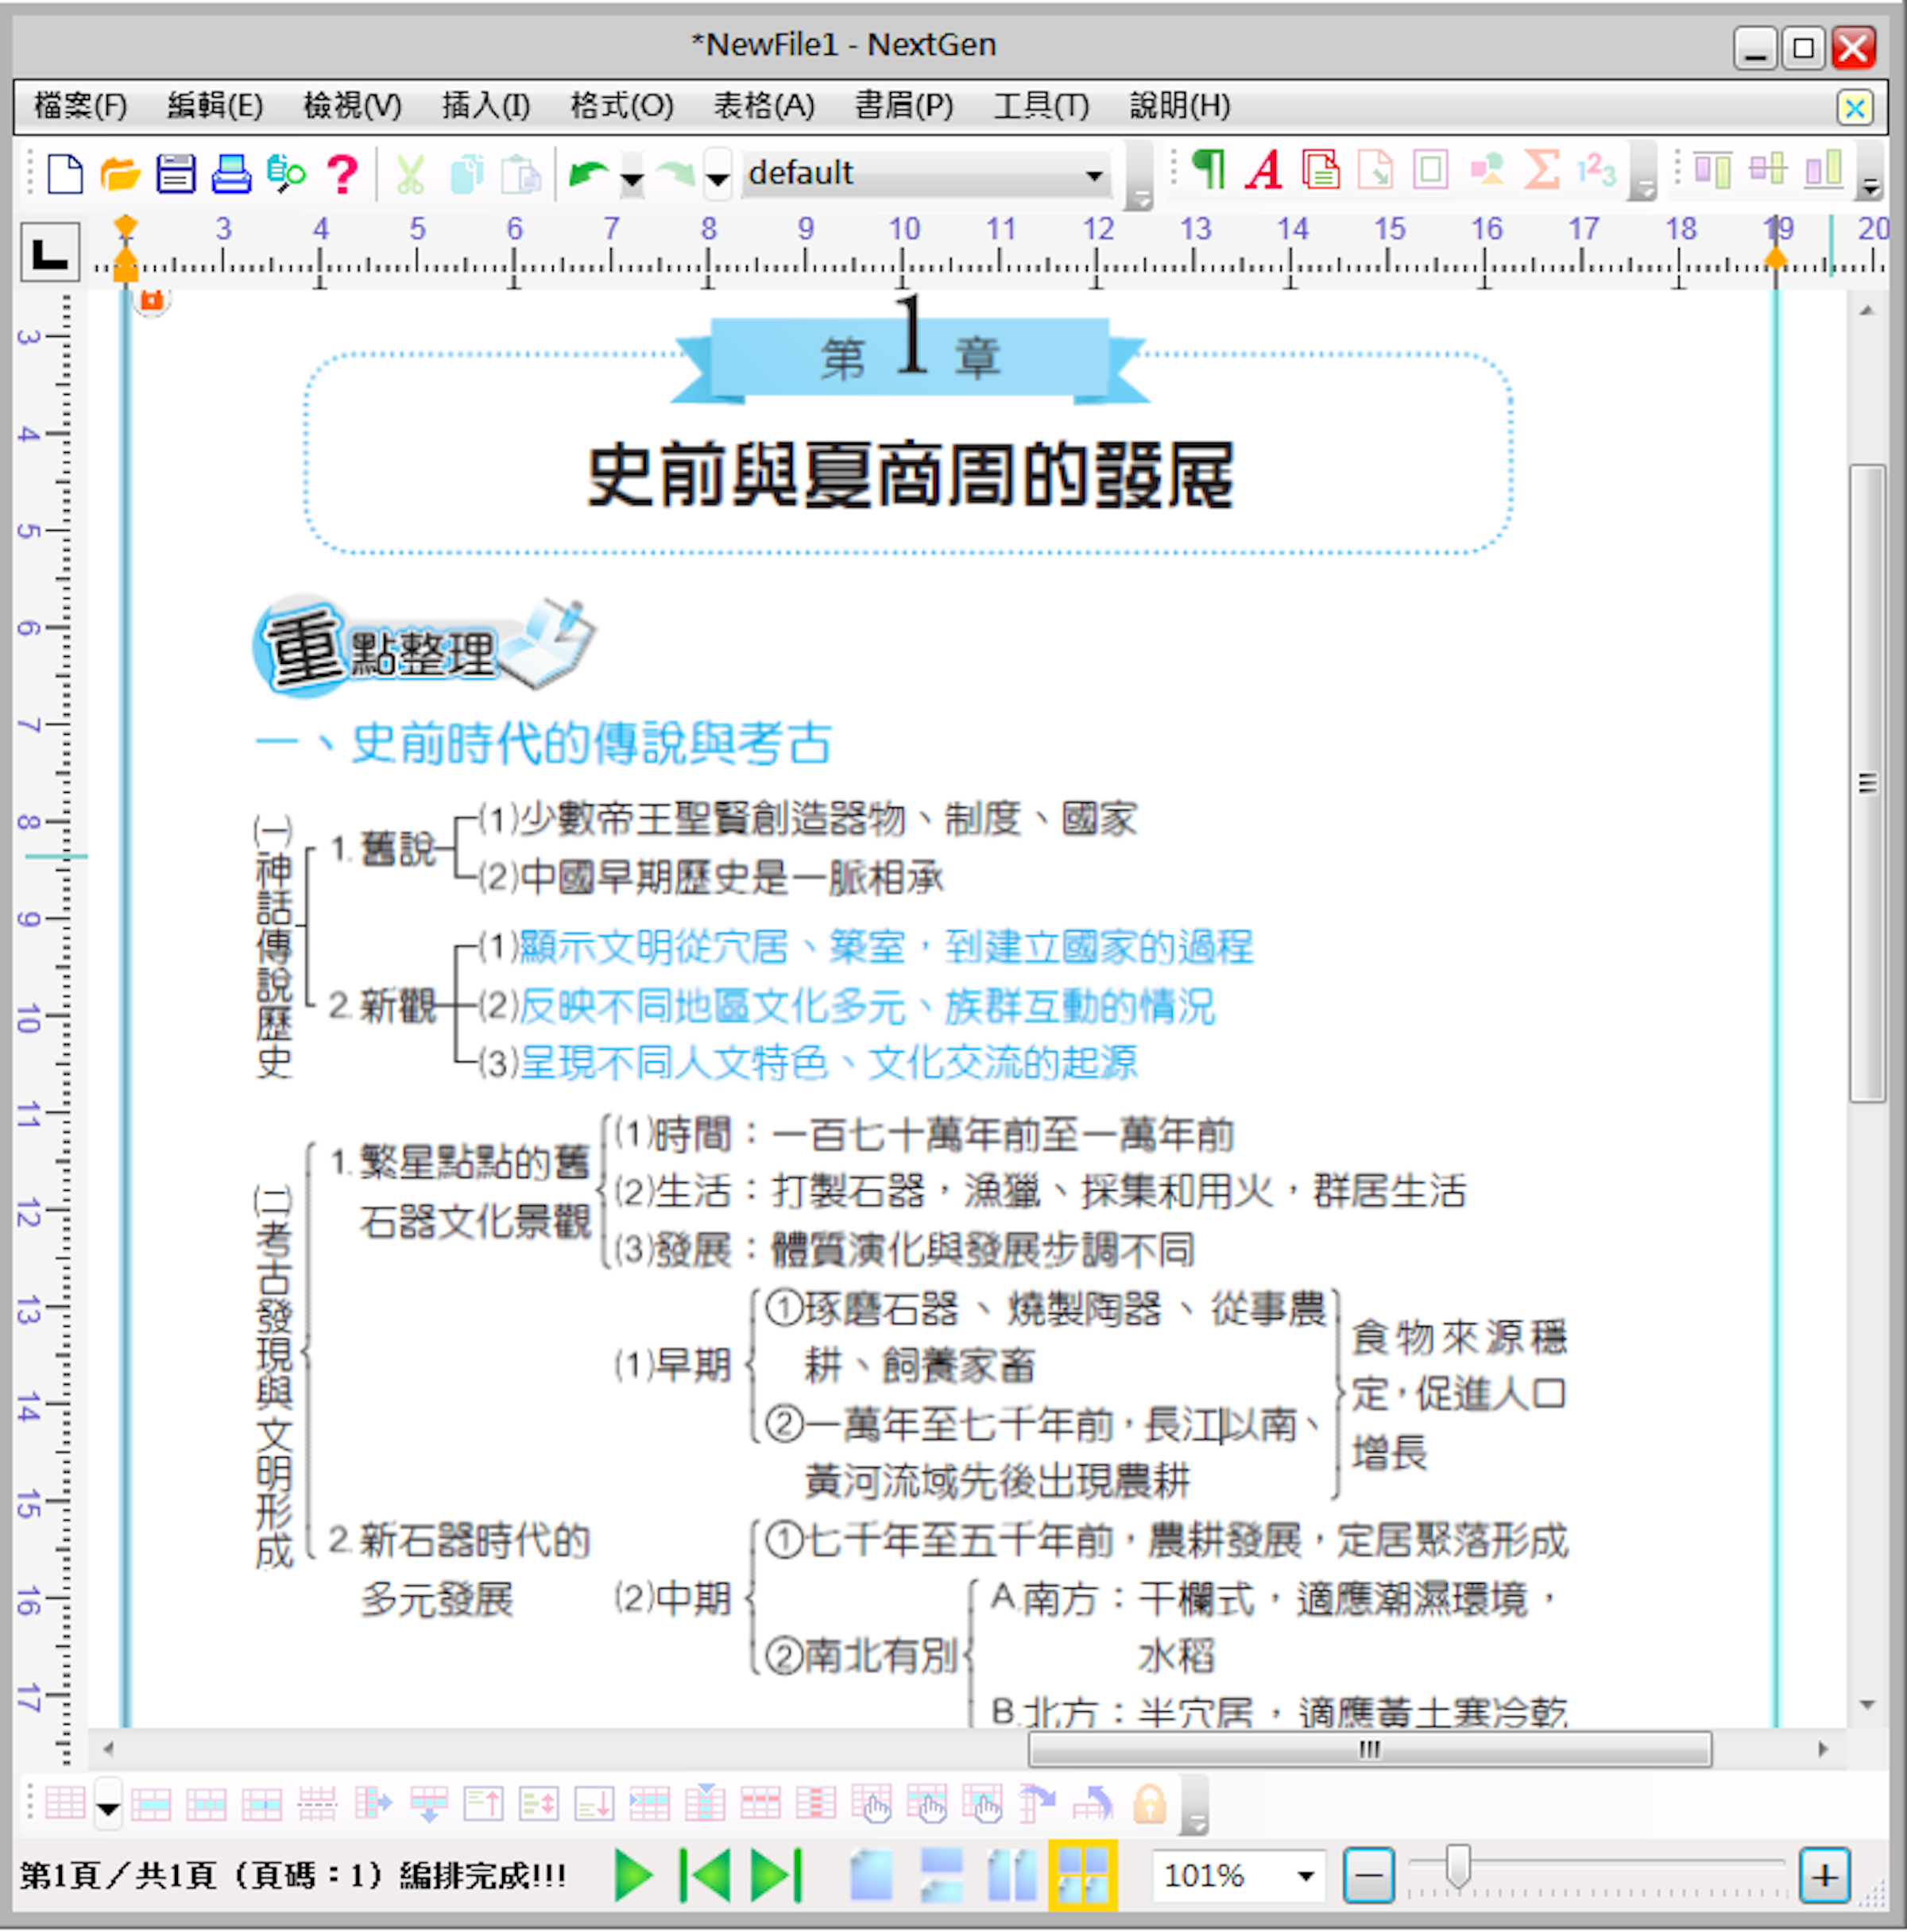Open the 101% zoom level dropdown
The height and width of the screenshot is (1932, 1907).
[1305, 1876]
